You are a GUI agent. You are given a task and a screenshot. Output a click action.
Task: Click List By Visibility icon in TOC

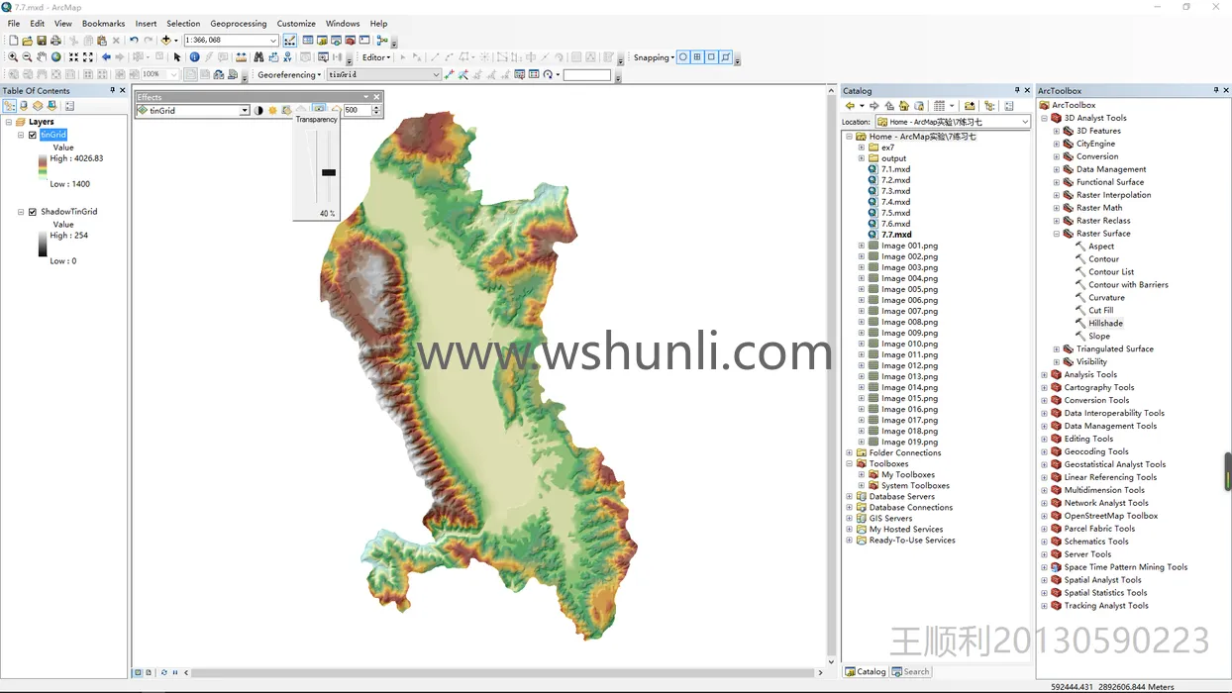point(38,106)
